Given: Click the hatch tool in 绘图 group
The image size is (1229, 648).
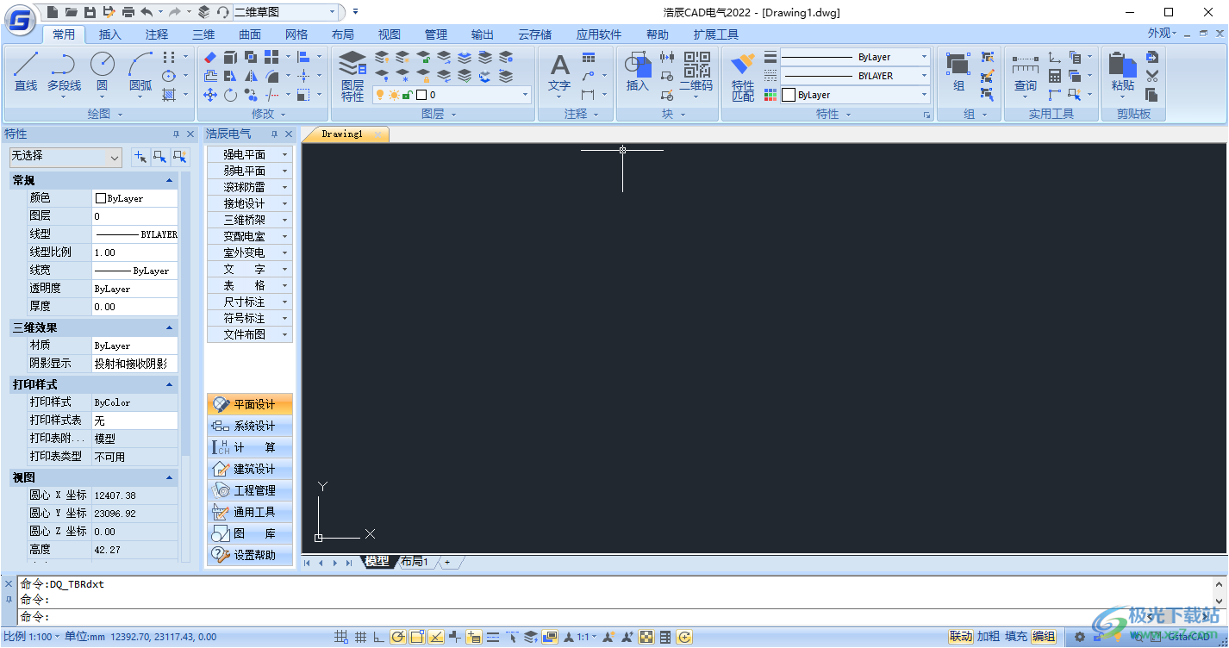Looking at the screenshot, I should [169, 95].
